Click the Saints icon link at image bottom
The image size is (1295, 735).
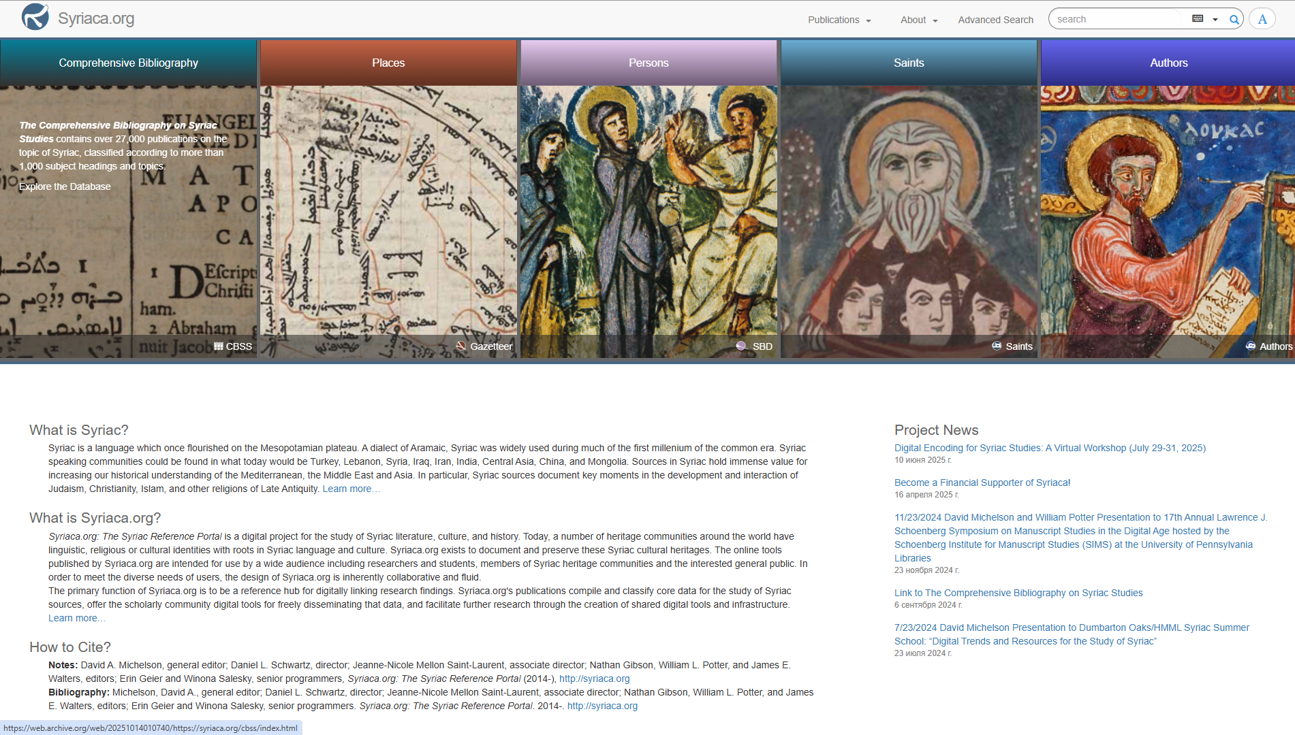[x=1012, y=346]
